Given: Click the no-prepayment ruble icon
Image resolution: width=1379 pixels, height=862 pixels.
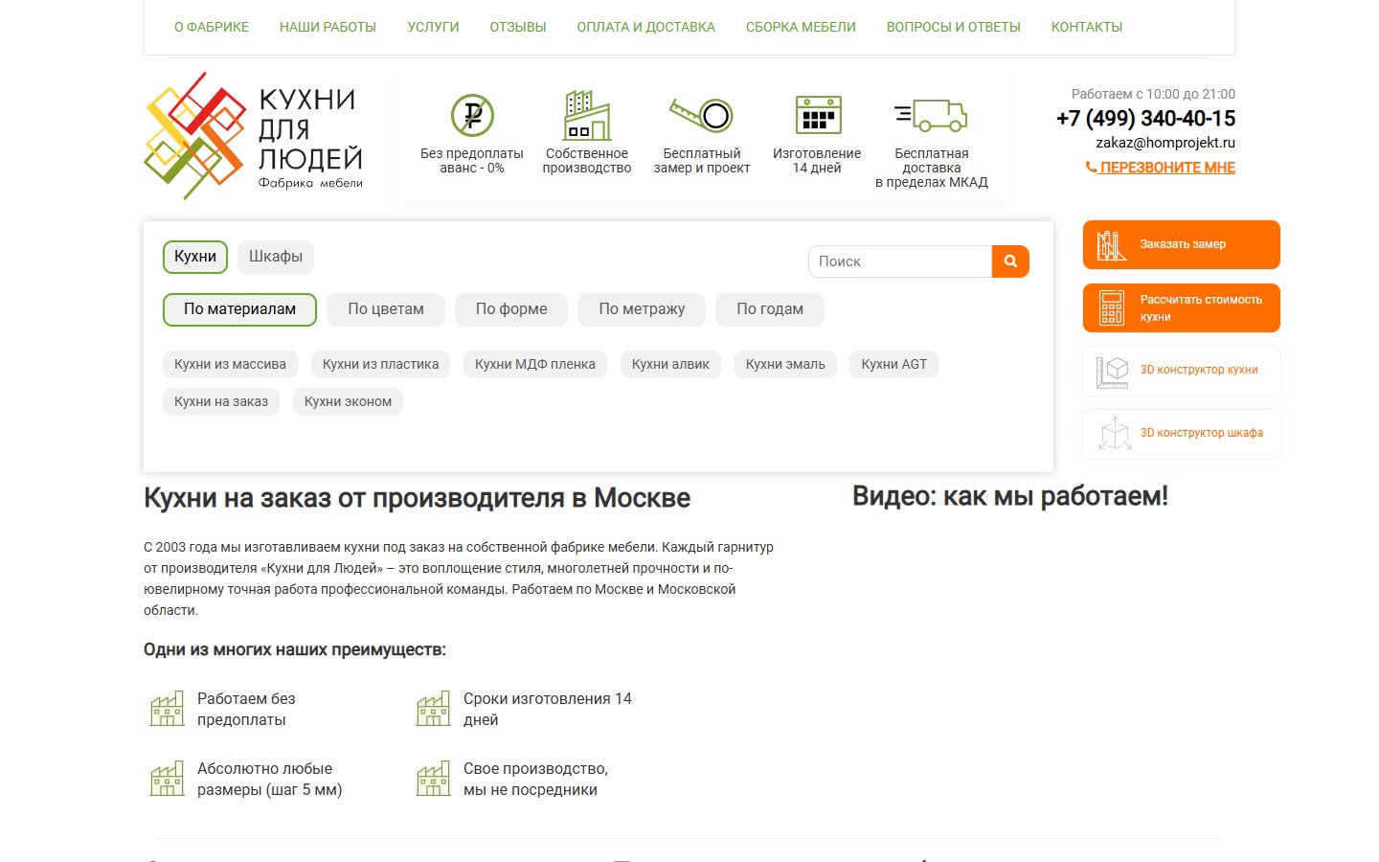Looking at the screenshot, I should coord(472,116).
